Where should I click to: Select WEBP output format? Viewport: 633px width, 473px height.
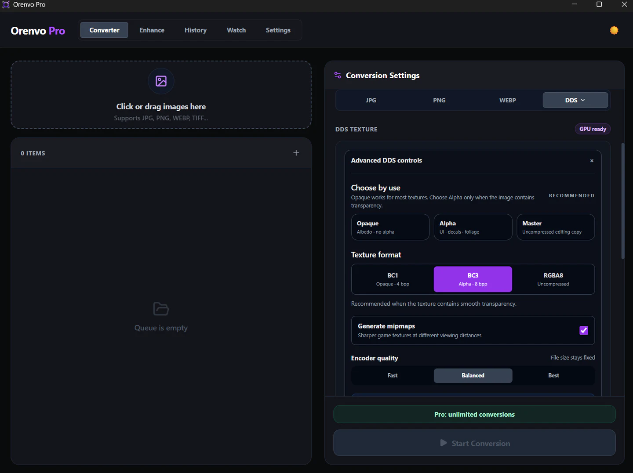pos(508,100)
